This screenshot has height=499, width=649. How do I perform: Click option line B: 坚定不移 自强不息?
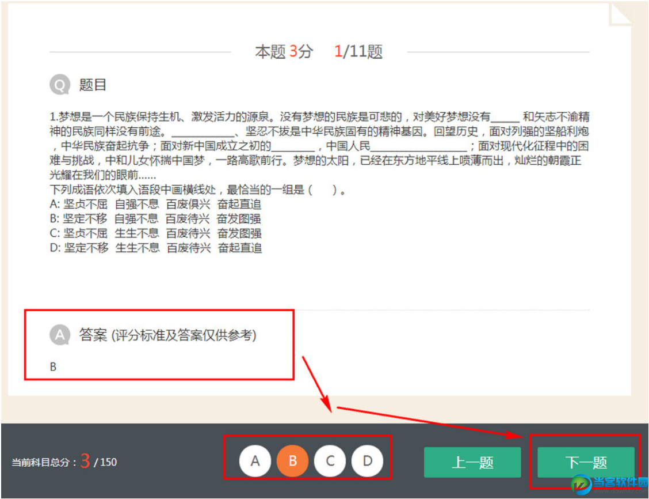pos(155,218)
